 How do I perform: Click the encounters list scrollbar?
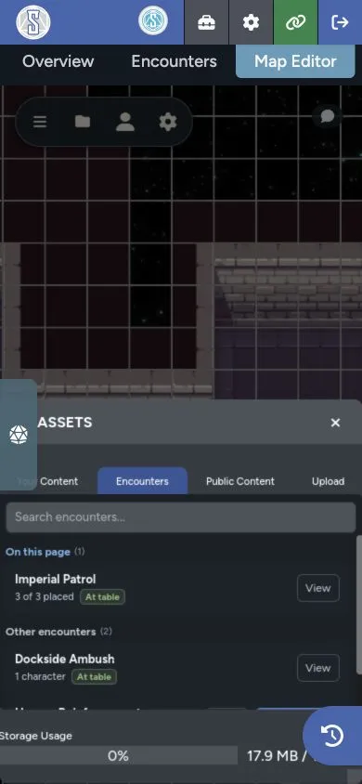pos(359,605)
